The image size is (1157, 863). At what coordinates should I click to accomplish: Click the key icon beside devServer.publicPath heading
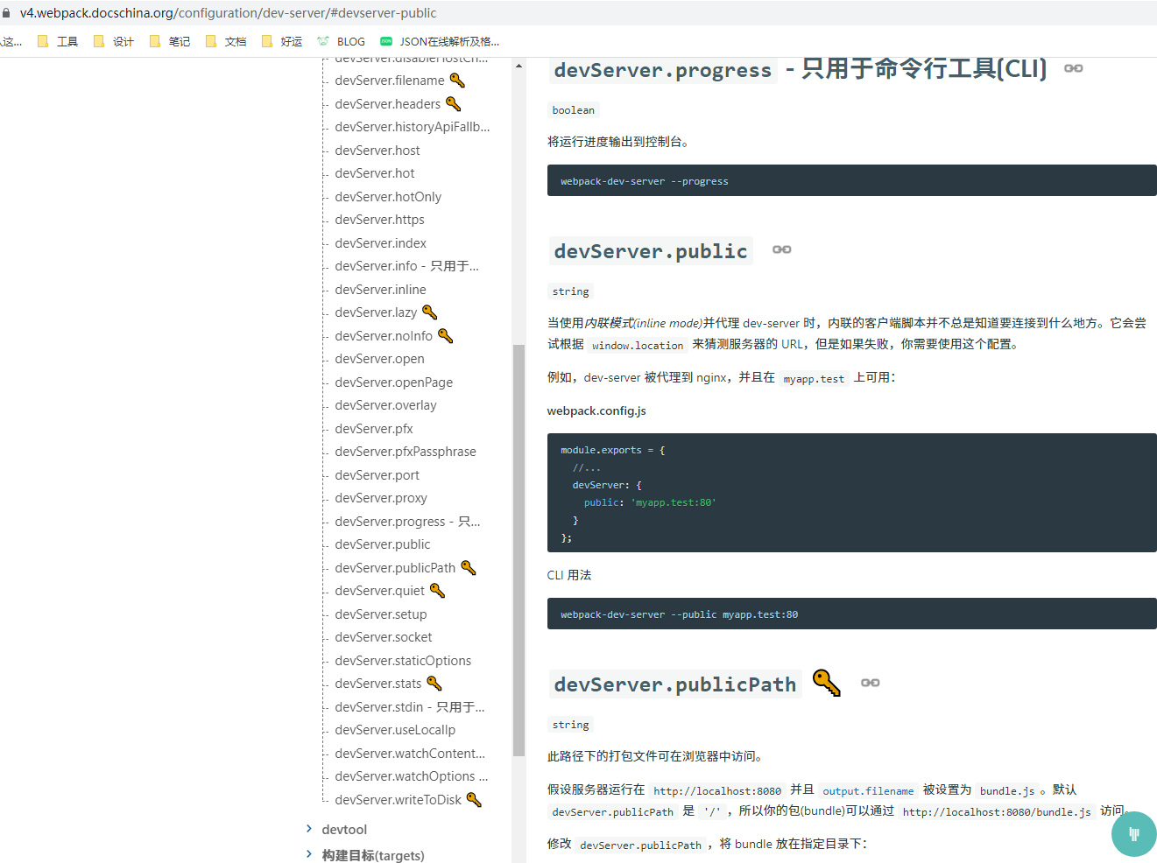[827, 682]
